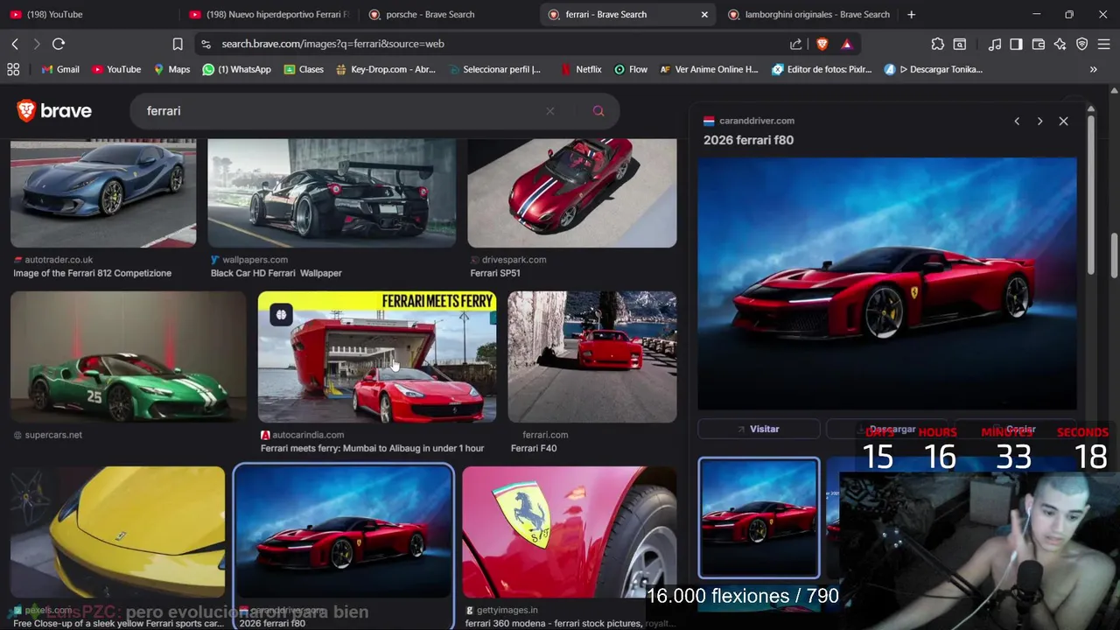
Task: Click large 2026 ferrari f80 preview image
Action: point(887,283)
